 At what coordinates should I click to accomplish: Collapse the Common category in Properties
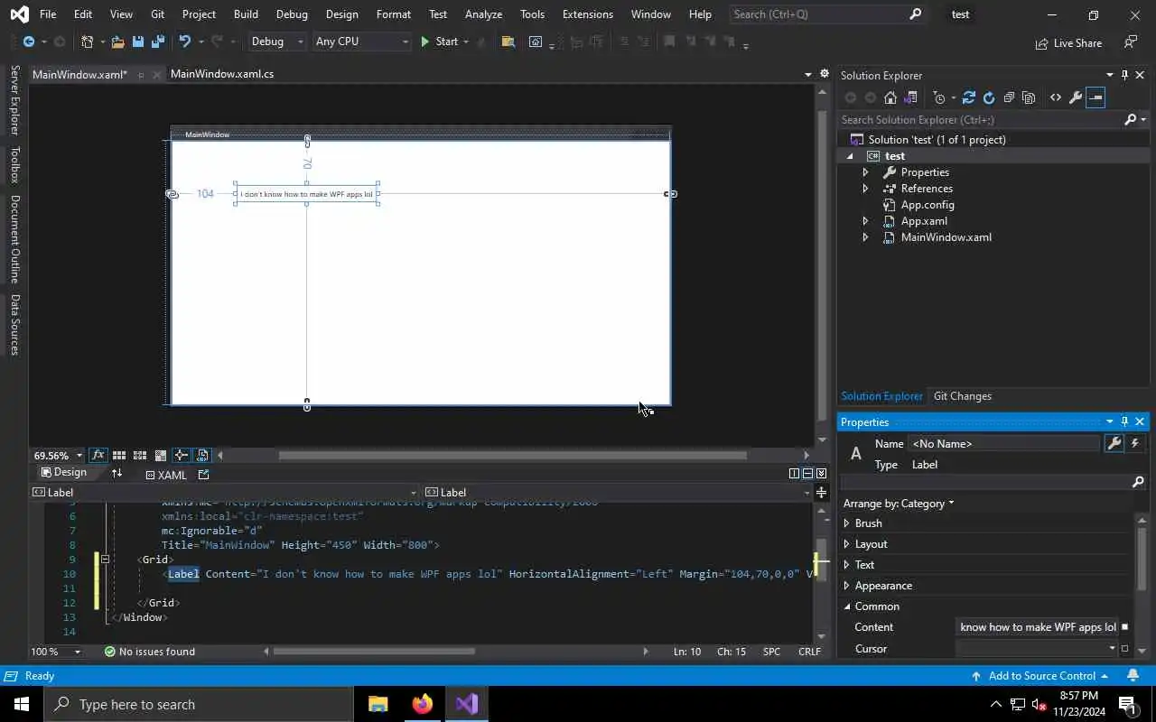click(x=846, y=606)
